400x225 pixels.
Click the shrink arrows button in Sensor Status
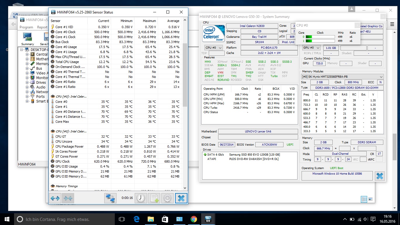click(x=68, y=198)
